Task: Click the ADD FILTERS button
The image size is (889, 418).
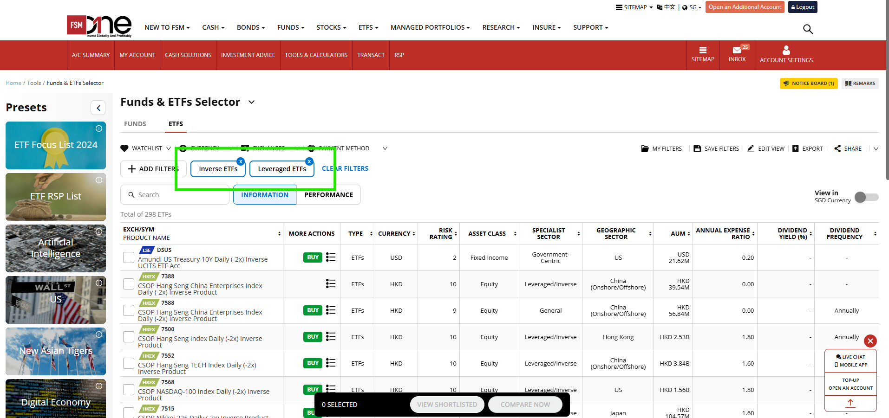Action: [153, 169]
